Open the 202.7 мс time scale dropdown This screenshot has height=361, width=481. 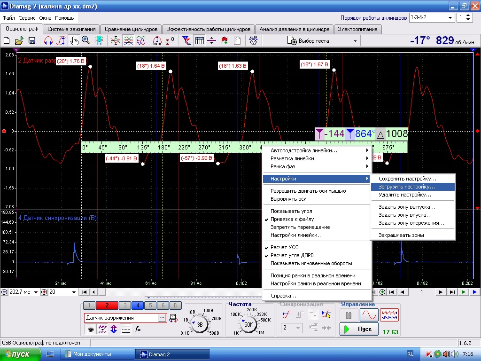tap(36, 292)
